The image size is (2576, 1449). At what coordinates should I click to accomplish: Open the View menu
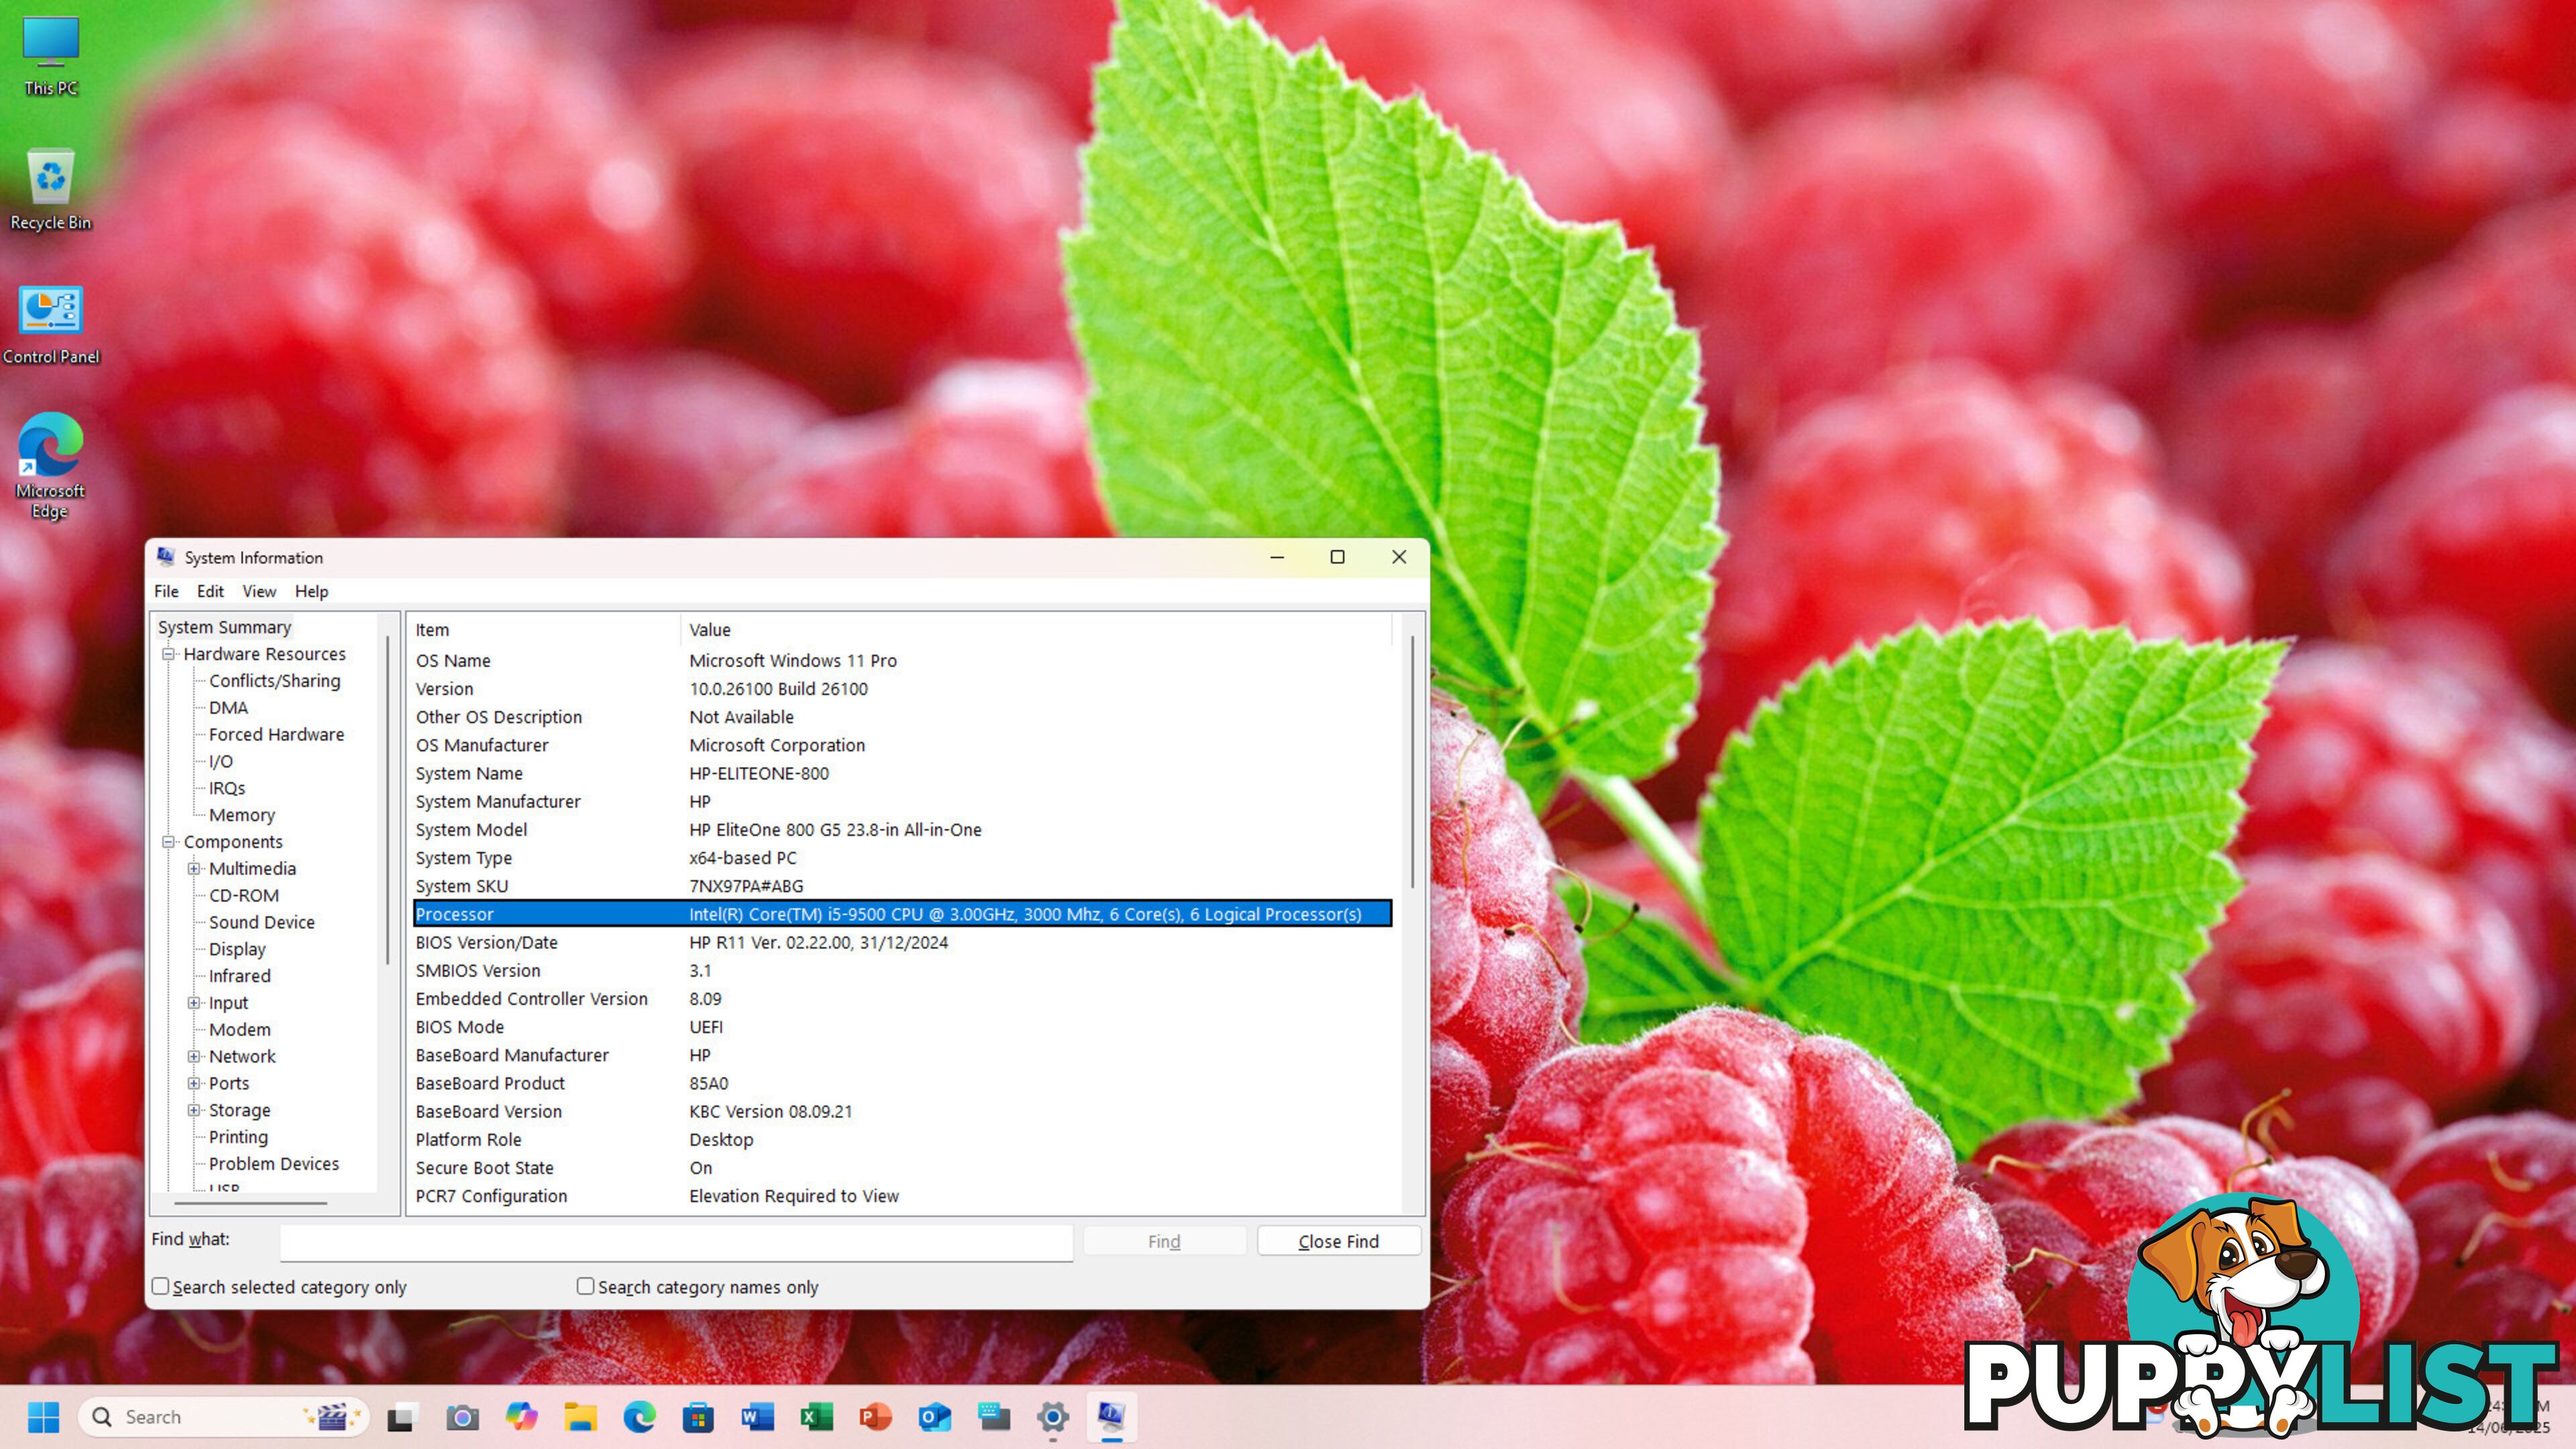[259, 591]
